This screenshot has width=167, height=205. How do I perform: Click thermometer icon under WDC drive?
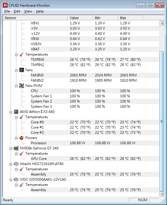click(x=22, y=185)
